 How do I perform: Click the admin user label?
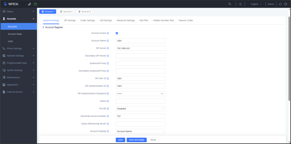point(271,4)
